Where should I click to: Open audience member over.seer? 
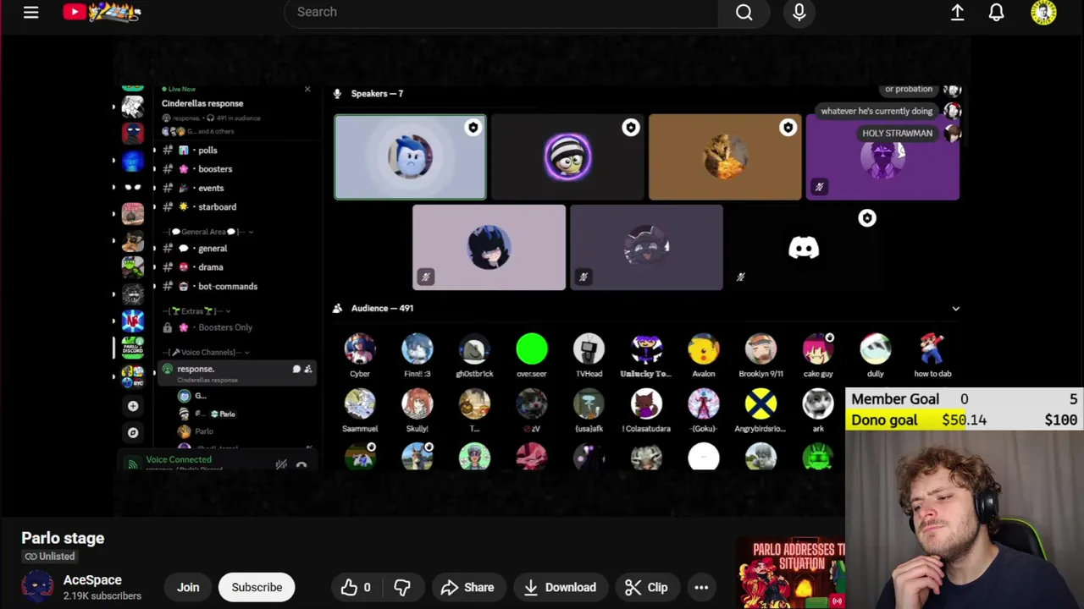532,355
